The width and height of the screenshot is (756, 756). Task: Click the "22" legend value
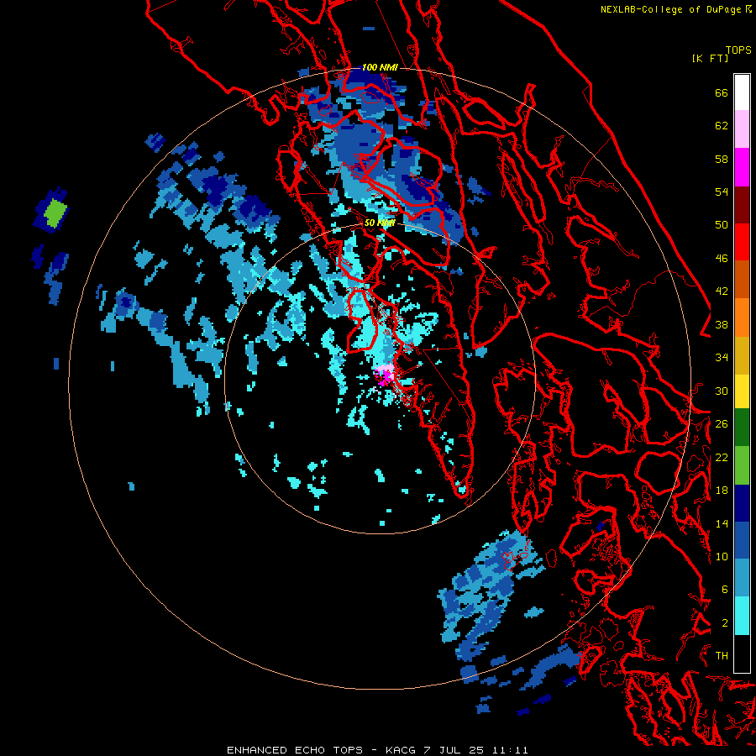(722, 457)
